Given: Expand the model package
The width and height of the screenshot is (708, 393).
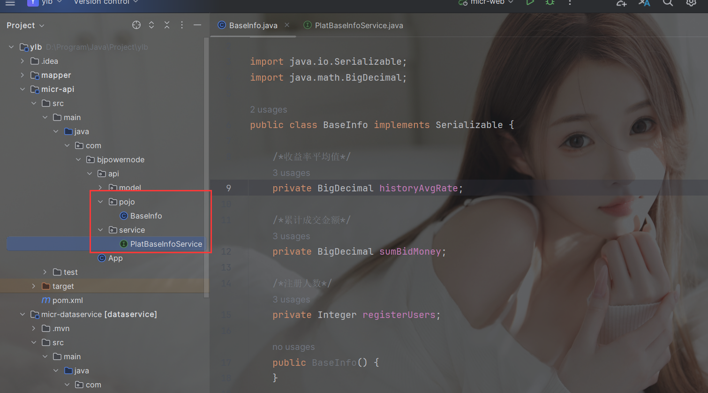Looking at the screenshot, I should (x=100, y=188).
